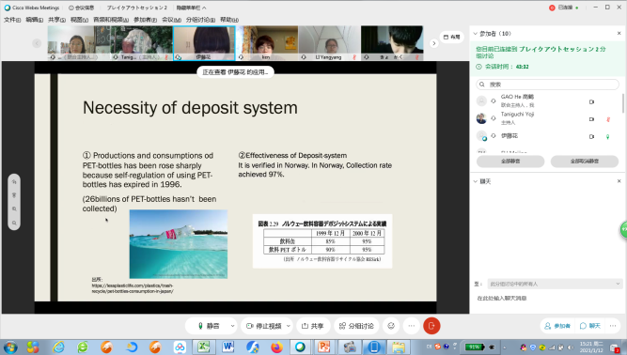Open the dropdown arrow beside 停止视频
Viewport: 627px width, 355px height.
point(289,326)
